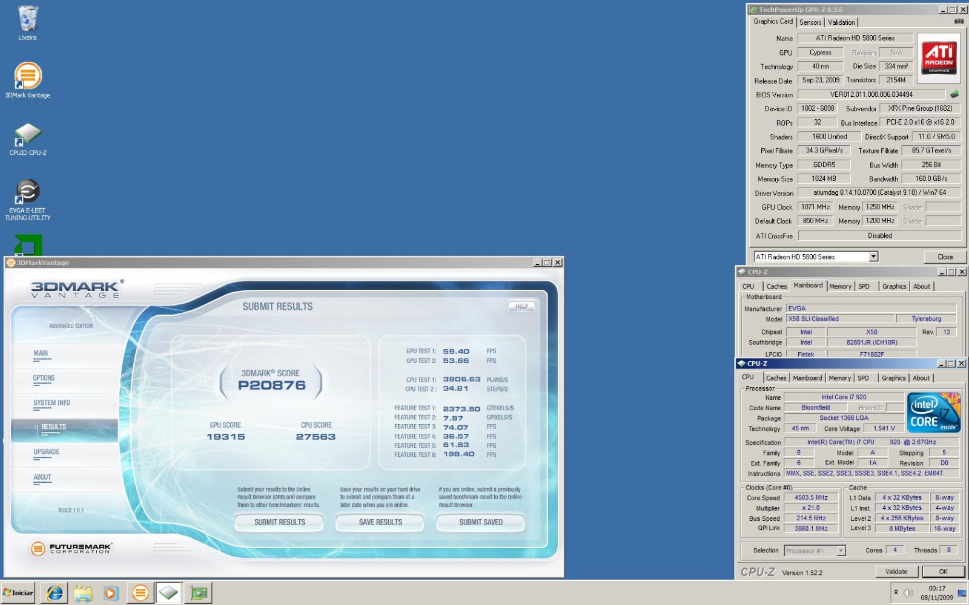Image resolution: width=969 pixels, height=605 pixels.
Task: Click the volume speaker tray icon
Action: click(x=908, y=593)
